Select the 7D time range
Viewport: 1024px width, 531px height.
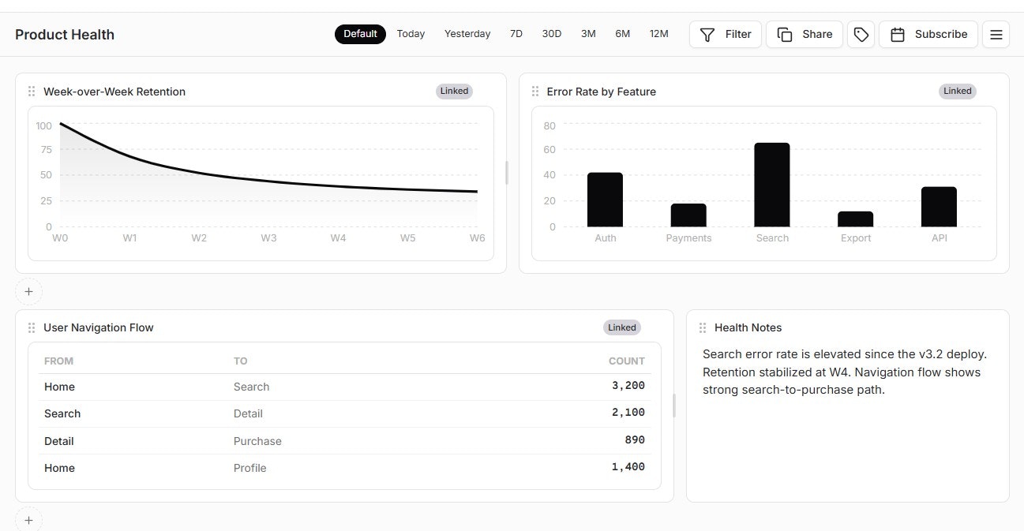click(516, 34)
